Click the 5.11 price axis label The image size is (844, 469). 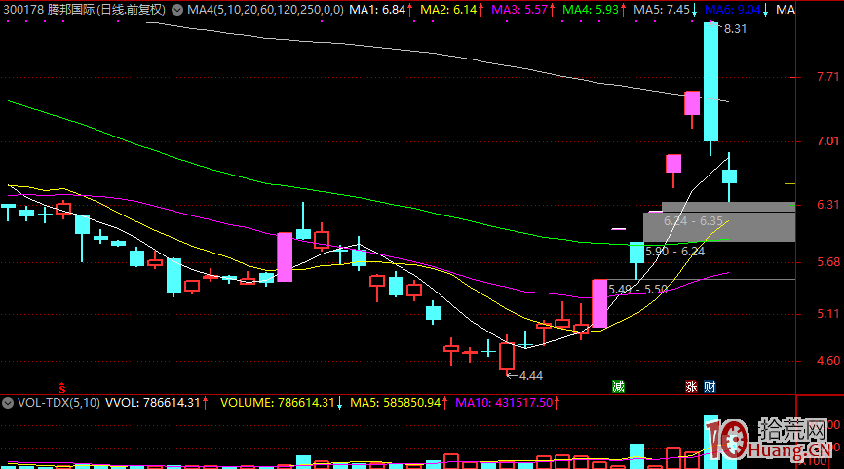[827, 314]
